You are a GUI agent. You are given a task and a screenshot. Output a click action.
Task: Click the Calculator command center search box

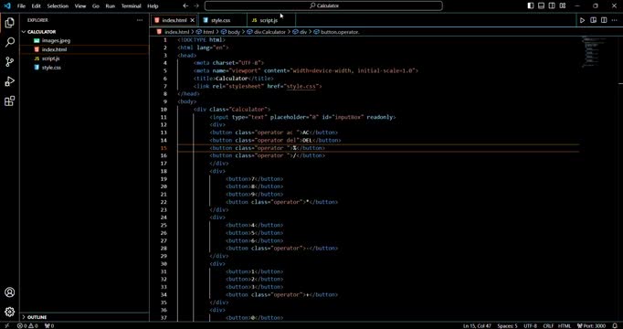pyautogui.click(x=323, y=6)
